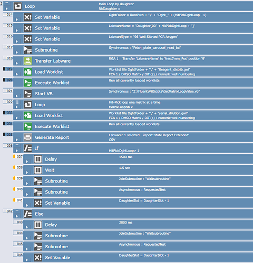Click the Main Loop by daughter icon
The width and height of the screenshot is (253, 263).
[17, 6]
